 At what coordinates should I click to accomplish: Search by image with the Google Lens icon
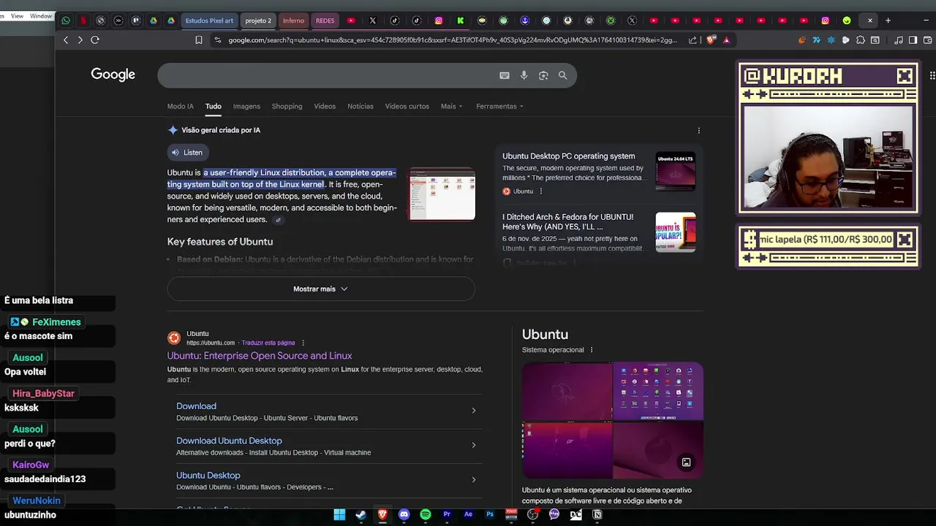click(x=543, y=75)
